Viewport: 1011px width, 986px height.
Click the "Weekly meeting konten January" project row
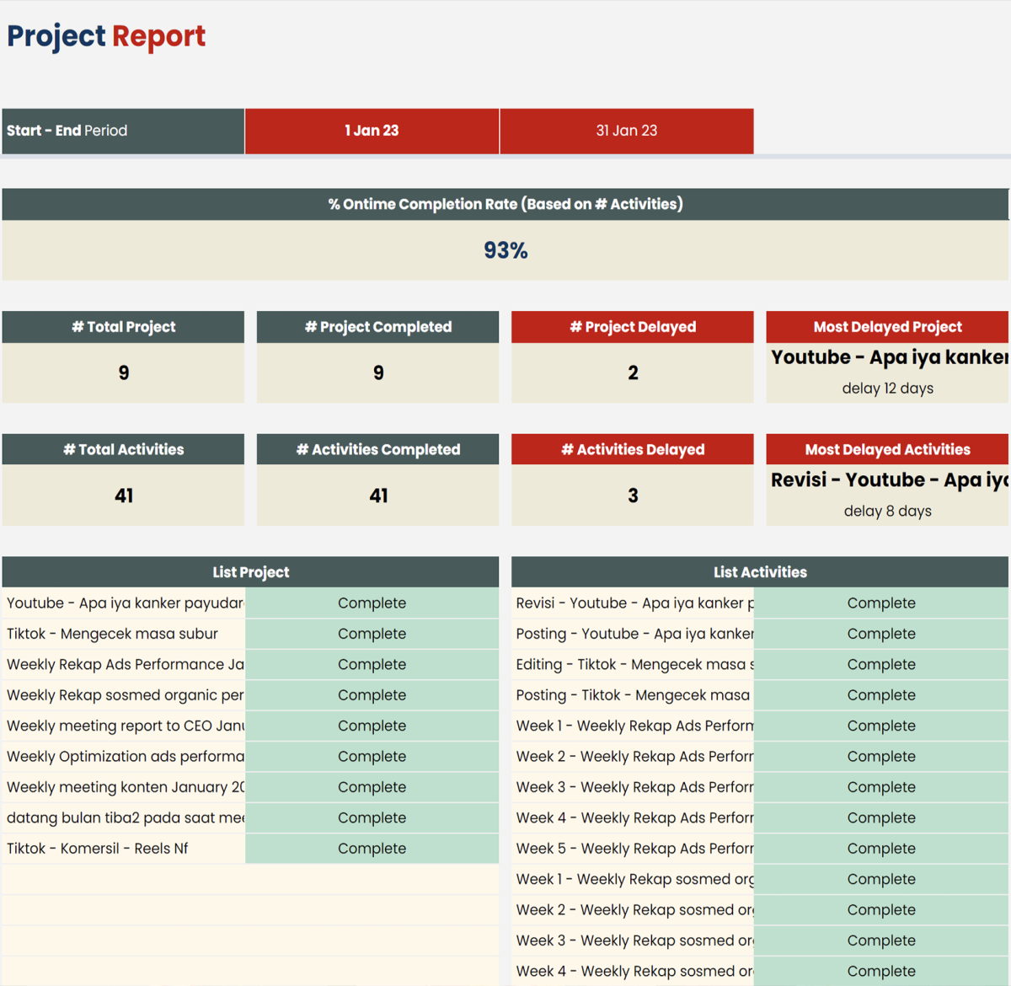point(124,787)
